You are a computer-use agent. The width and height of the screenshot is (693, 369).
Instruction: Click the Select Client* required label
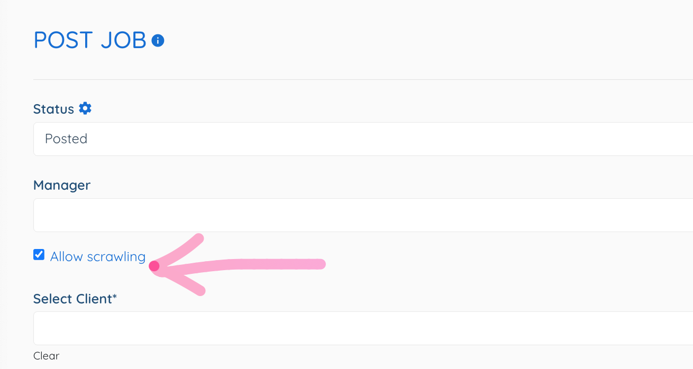pyautogui.click(x=75, y=299)
